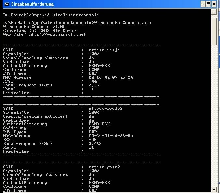Click the Hersteller label under cttest-resje
The image size is (220, 193).
(x=16, y=93)
